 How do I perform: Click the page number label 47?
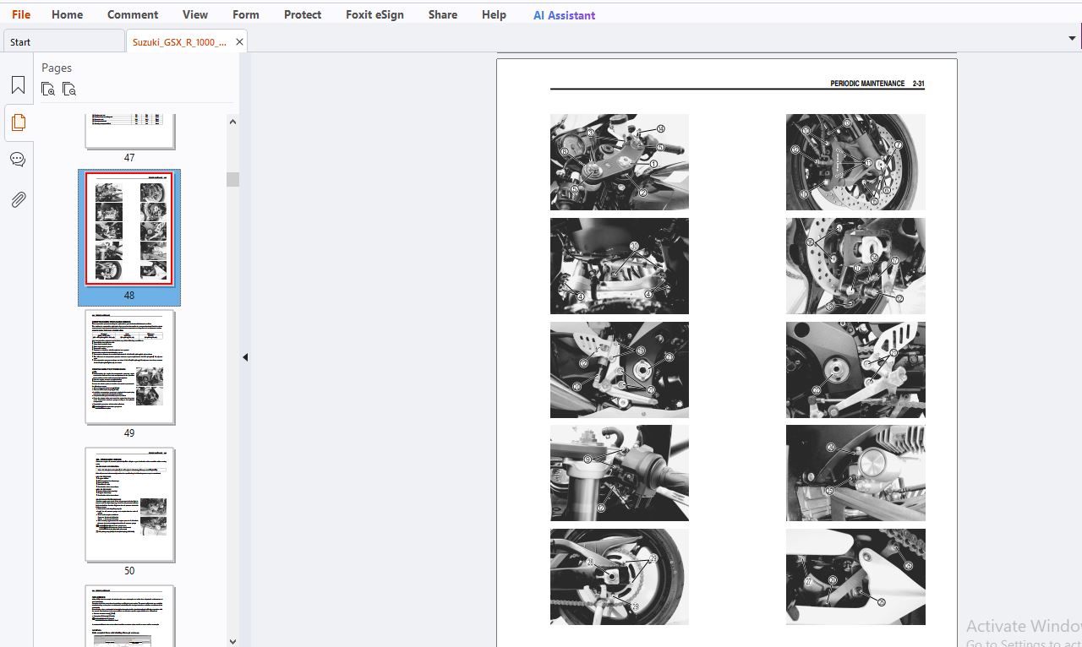pos(129,158)
